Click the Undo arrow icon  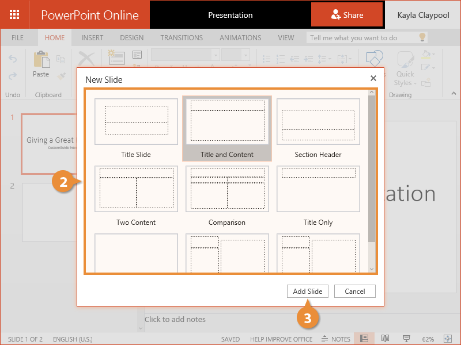pyautogui.click(x=13, y=59)
